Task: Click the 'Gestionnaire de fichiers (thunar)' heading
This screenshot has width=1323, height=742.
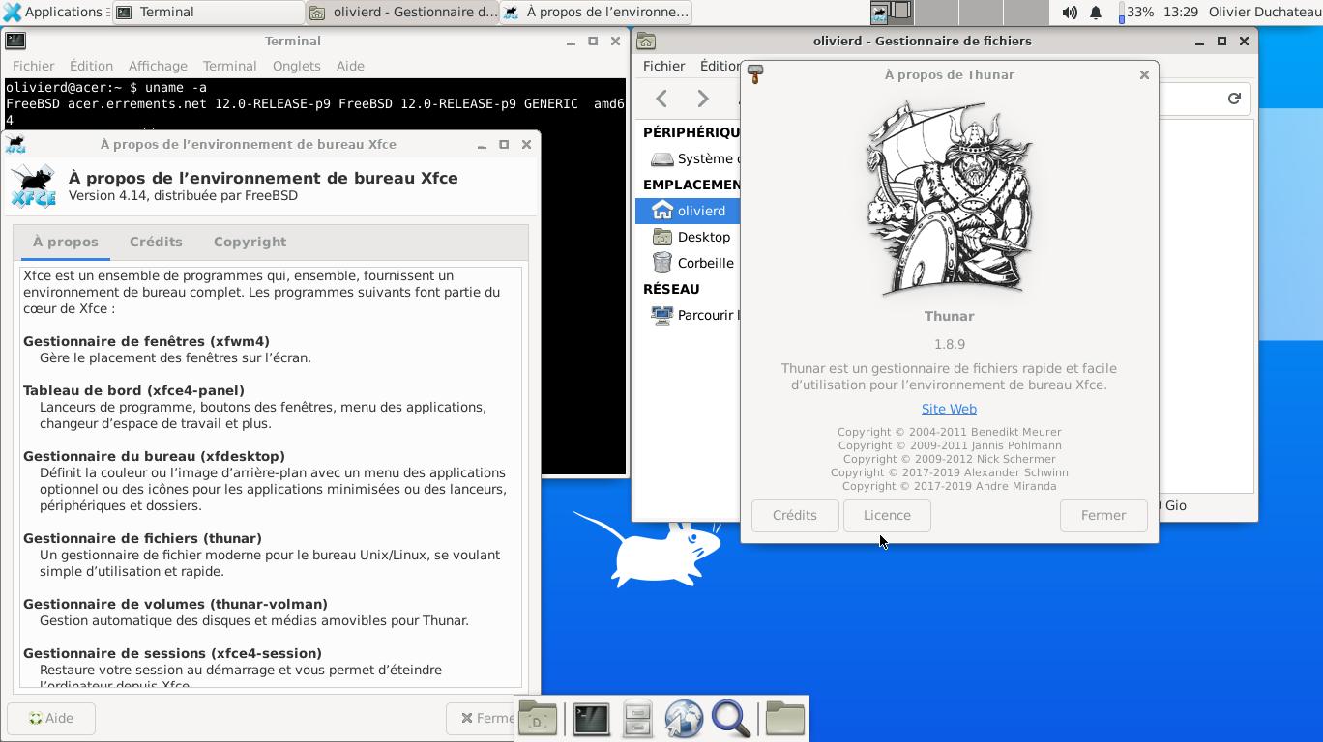Action: pos(142,538)
